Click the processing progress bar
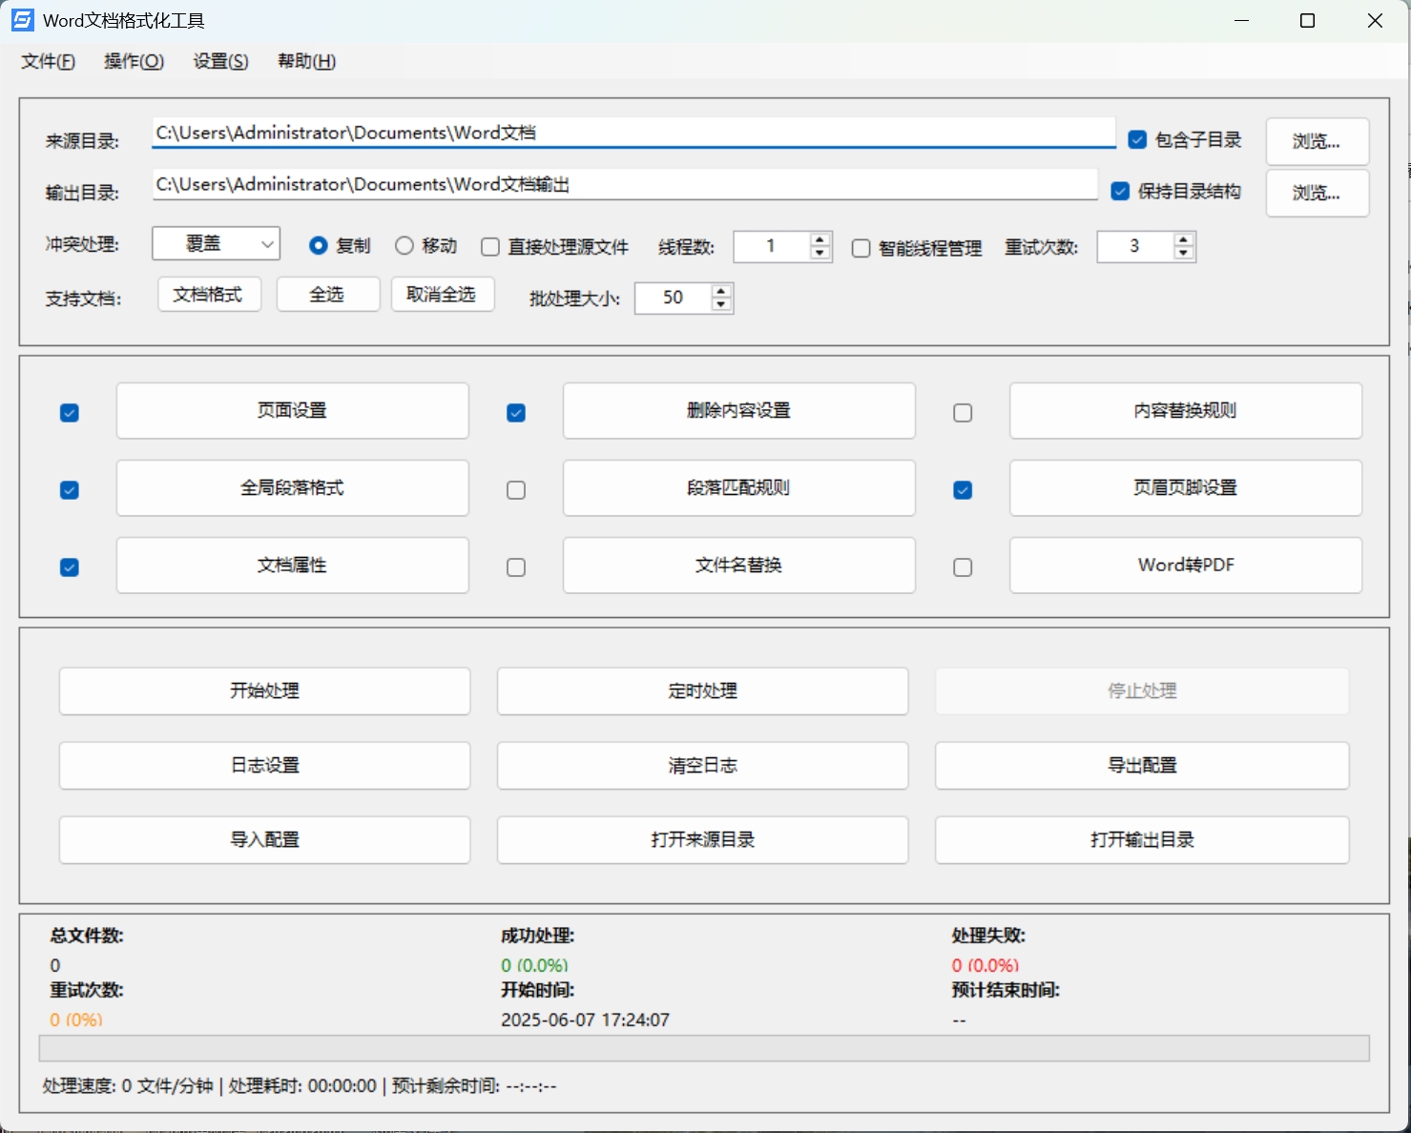The width and height of the screenshot is (1411, 1133). (x=704, y=1048)
